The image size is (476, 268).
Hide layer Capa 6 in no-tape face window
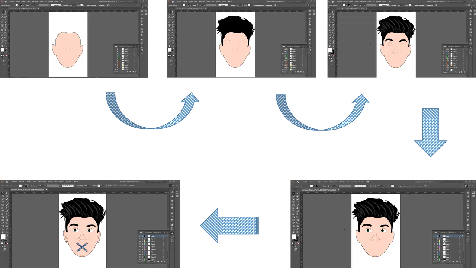(435, 244)
